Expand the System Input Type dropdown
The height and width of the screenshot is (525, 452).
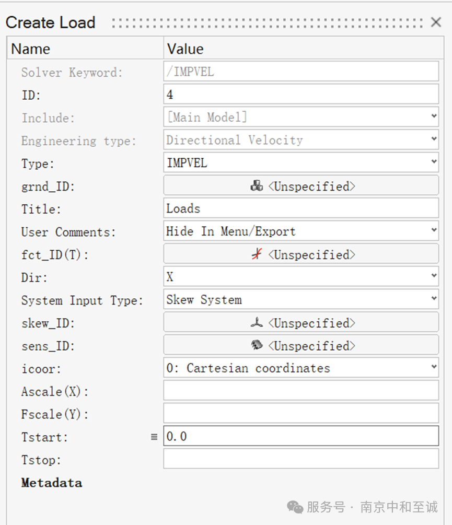click(301, 299)
